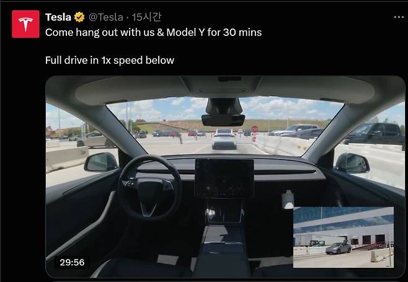
Task: Click the silver car in inset thumbnail
Action: point(339,249)
